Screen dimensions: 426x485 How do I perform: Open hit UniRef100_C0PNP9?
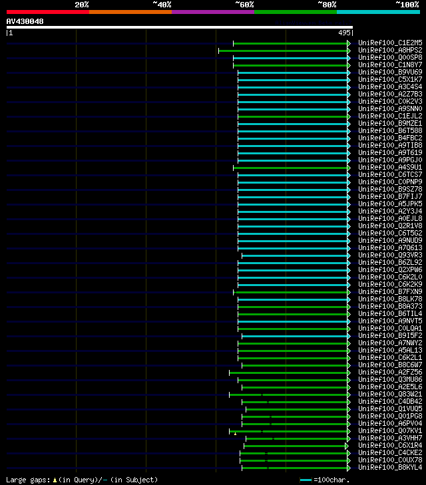[x=390, y=182]
